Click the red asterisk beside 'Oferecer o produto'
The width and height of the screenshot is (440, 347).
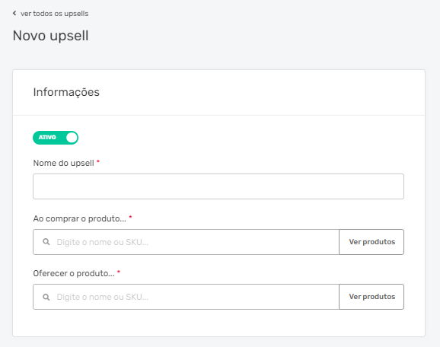tap(119, 272)
